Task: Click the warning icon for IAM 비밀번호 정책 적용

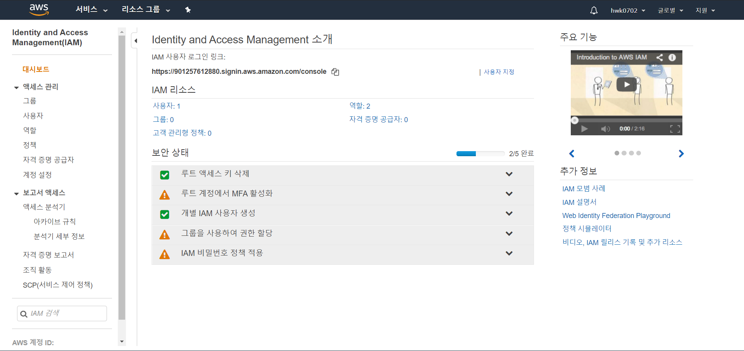Action: tap(165, 254)
